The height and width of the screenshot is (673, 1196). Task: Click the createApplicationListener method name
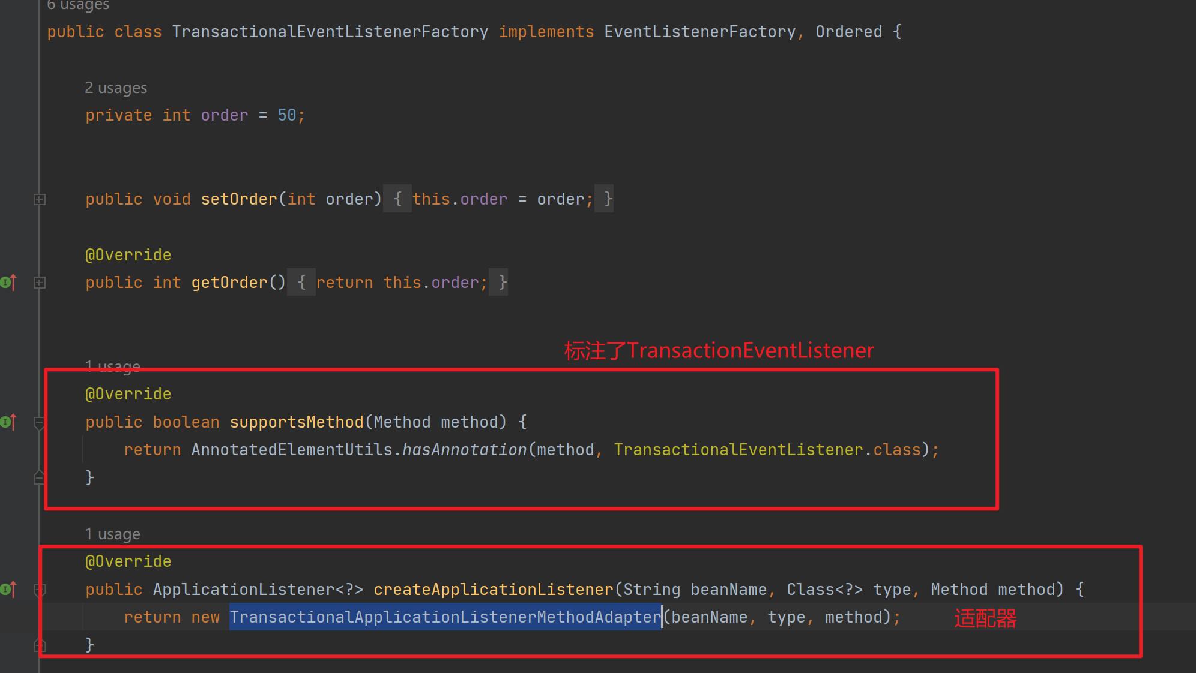pos(494,590)
